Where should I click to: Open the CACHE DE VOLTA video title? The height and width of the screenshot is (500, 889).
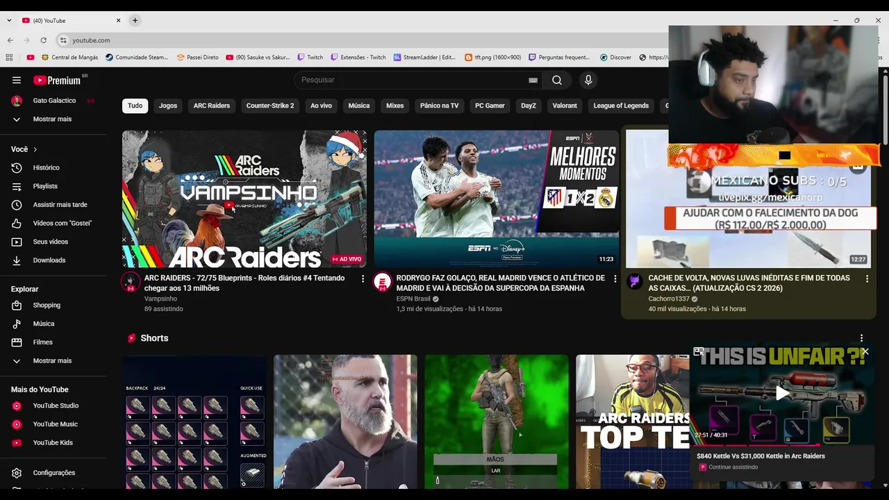[x=749, y=283]
